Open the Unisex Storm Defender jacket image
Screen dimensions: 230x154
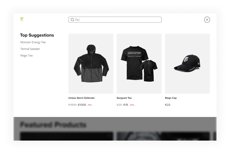pos(91,64)
